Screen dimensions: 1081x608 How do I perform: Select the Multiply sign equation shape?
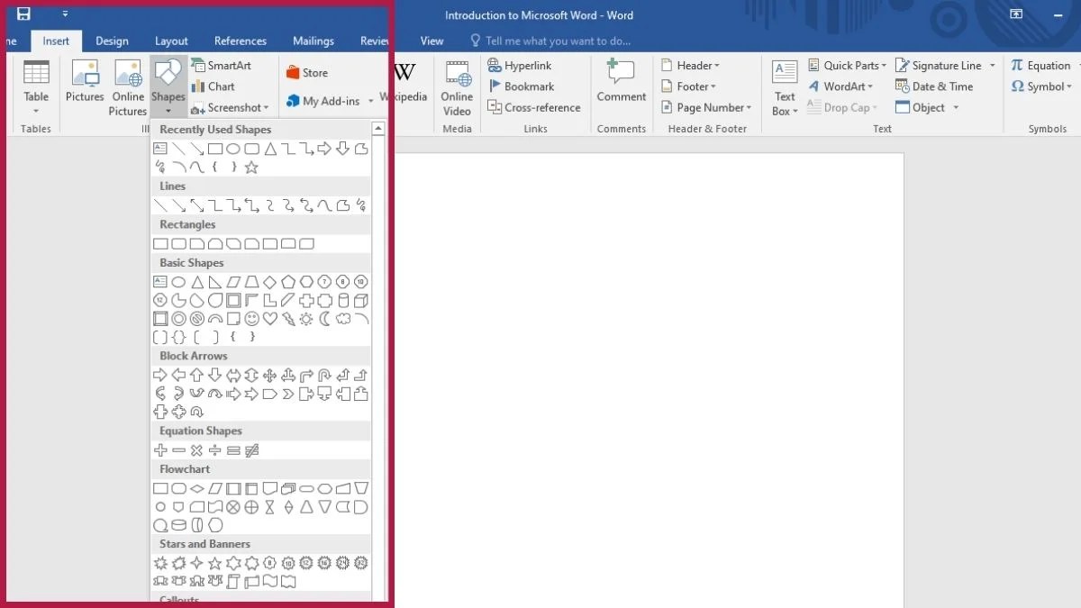(196, 449)
